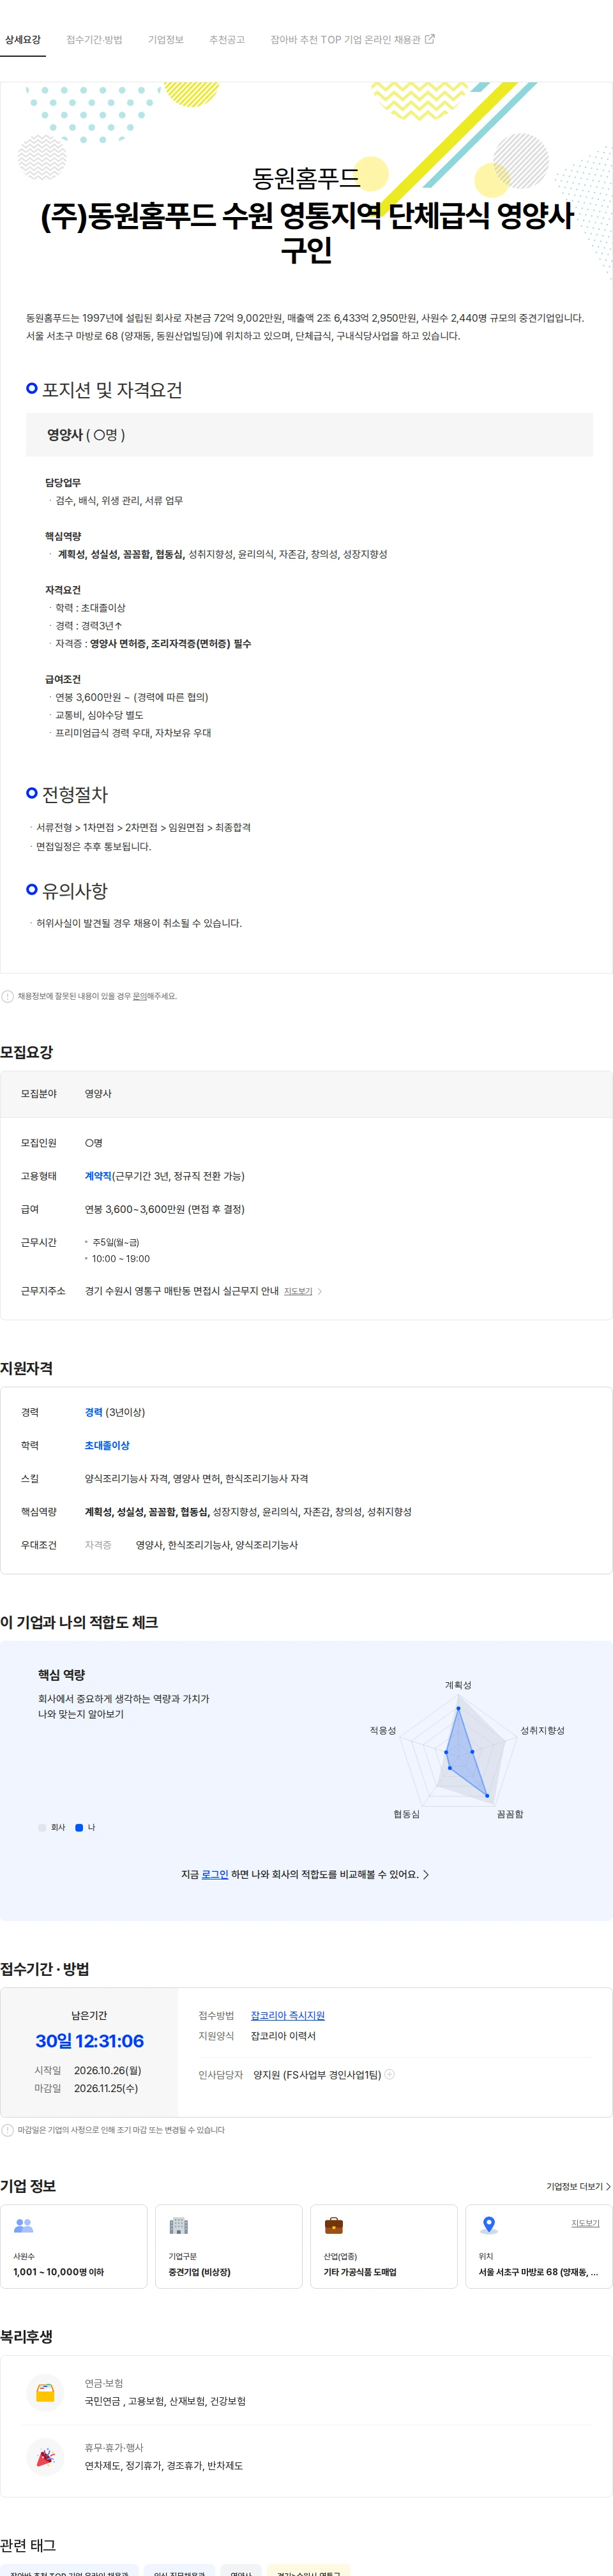Switch to the 접수기간·방법 tab

(x=94, y=40)
